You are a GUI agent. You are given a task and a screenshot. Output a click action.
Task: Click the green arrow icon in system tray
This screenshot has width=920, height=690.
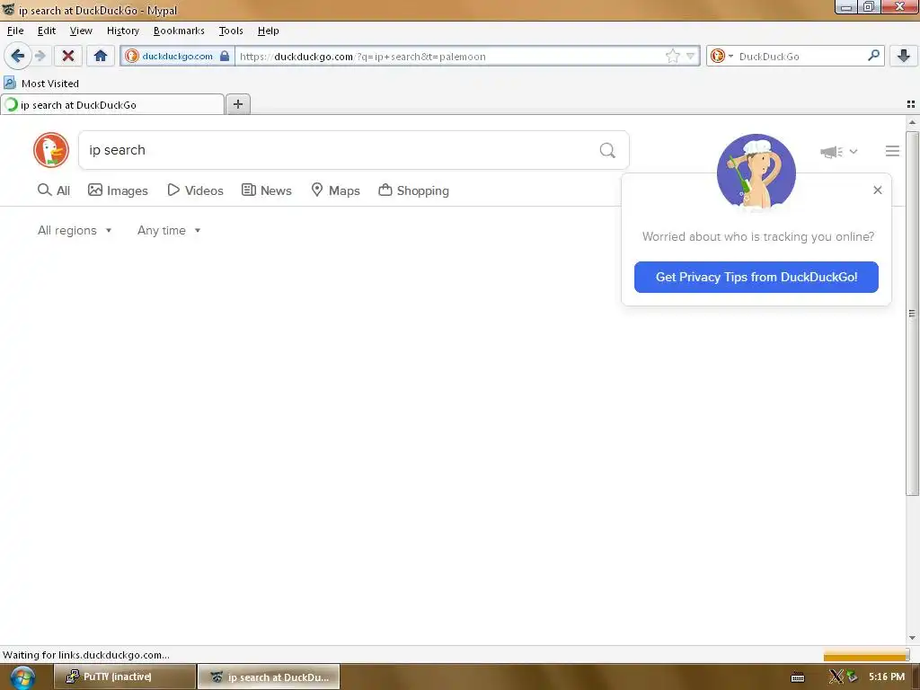pos(852,677)
